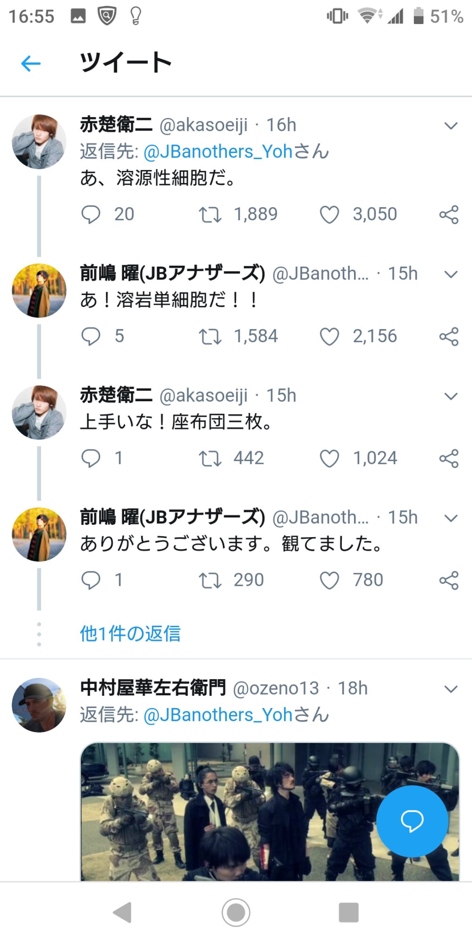472x944 pixels.
Task: Open options chevron on first 赤楚衛二 tweet
Action: tap(451, 126)
